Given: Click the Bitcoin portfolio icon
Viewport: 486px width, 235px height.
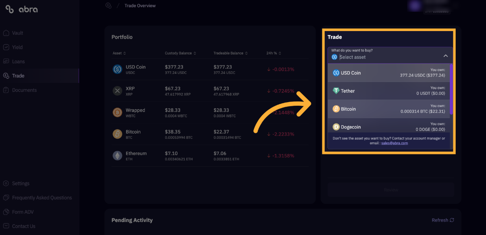Looking at the screenshot, I should coord(117,134).
